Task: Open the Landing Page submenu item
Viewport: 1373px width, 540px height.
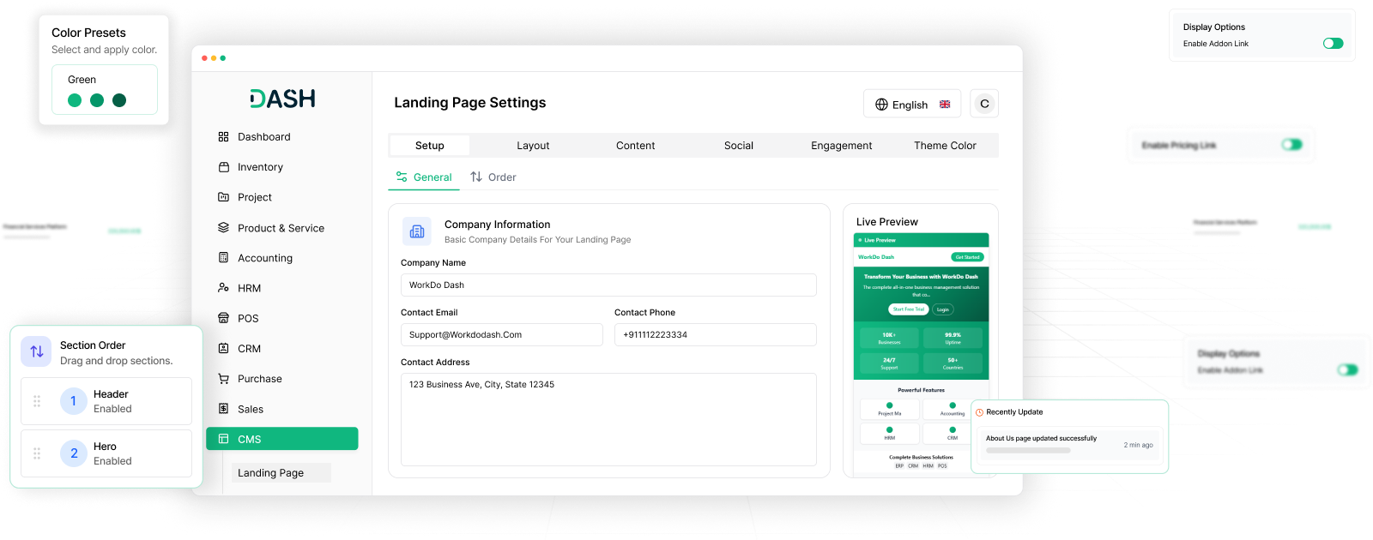Action: click(281, 472)
